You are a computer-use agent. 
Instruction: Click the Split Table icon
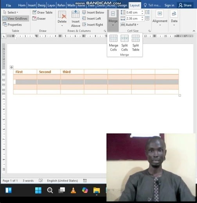136,43
